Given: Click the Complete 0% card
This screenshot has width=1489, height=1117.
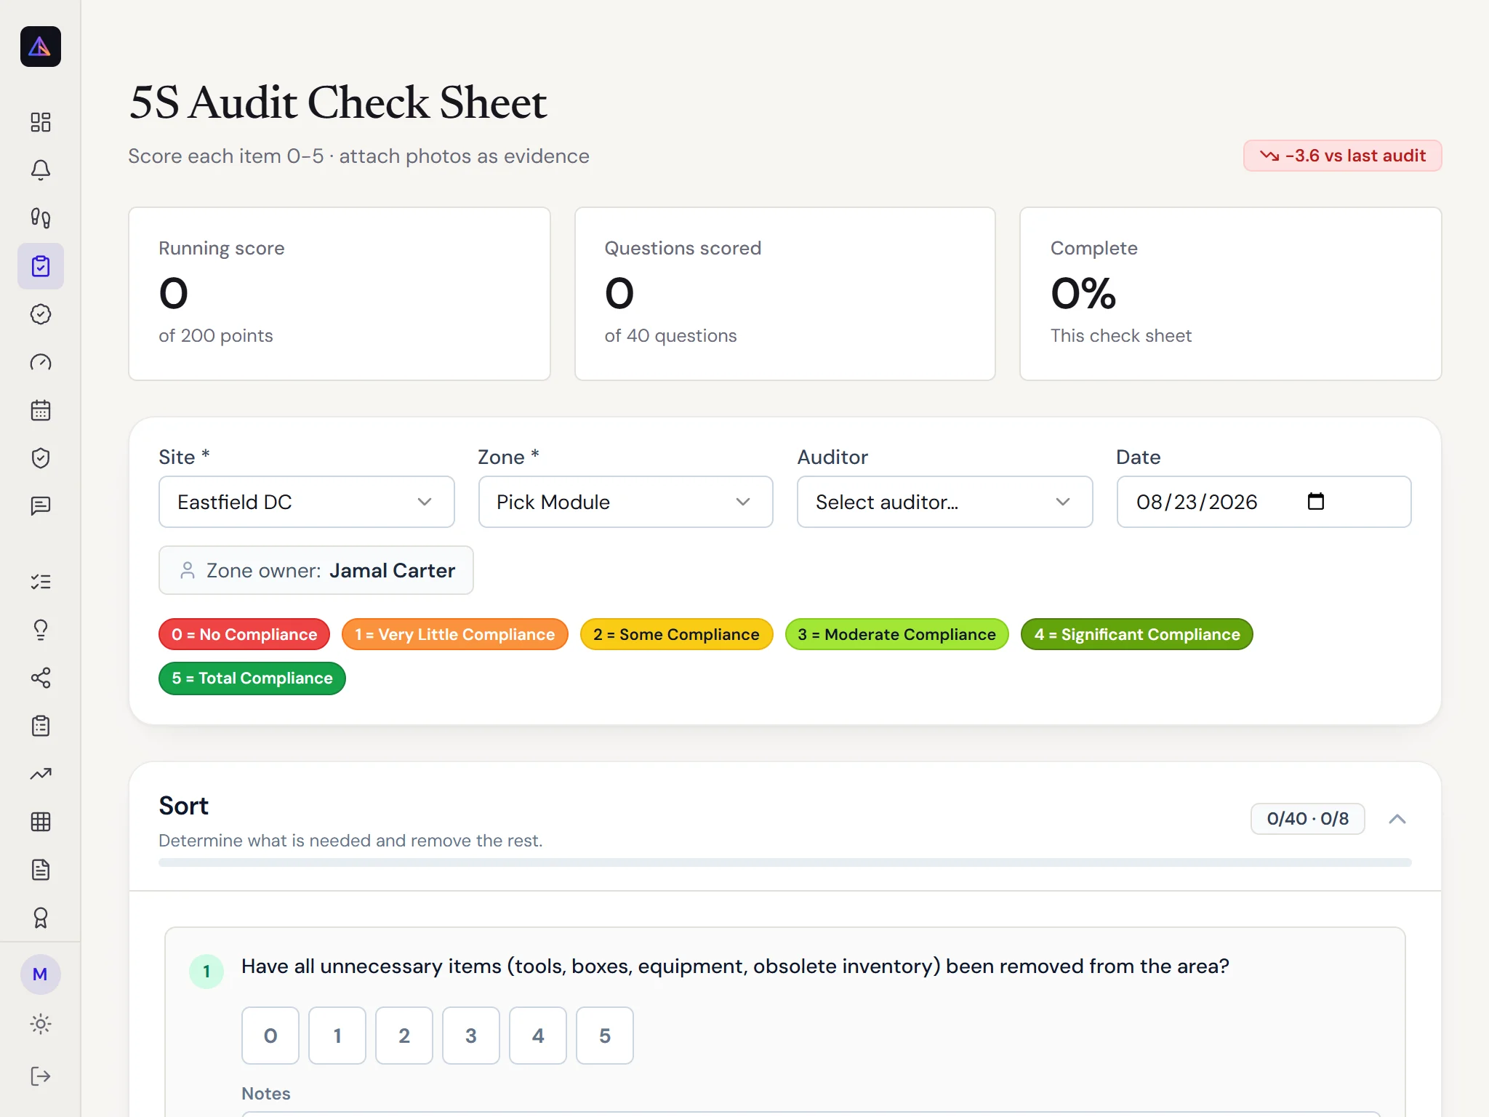Looking at the screenshot, I should click(x=1231, y=294).
